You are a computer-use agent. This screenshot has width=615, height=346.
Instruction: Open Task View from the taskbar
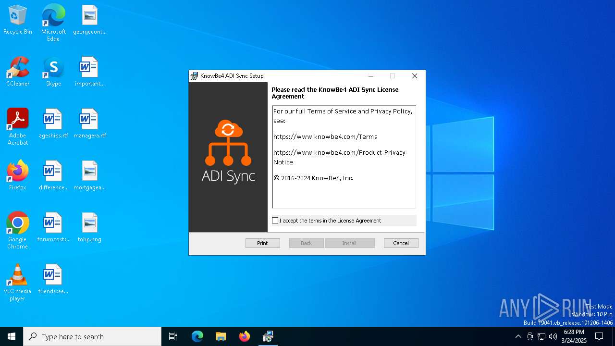point(173,336)
